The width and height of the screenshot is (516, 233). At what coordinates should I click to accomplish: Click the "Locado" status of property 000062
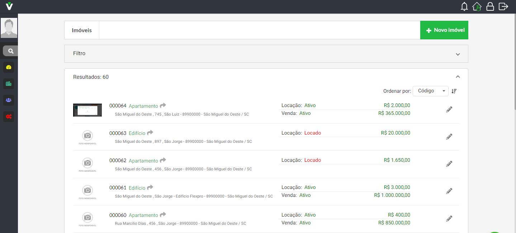[x=313, y=160]
